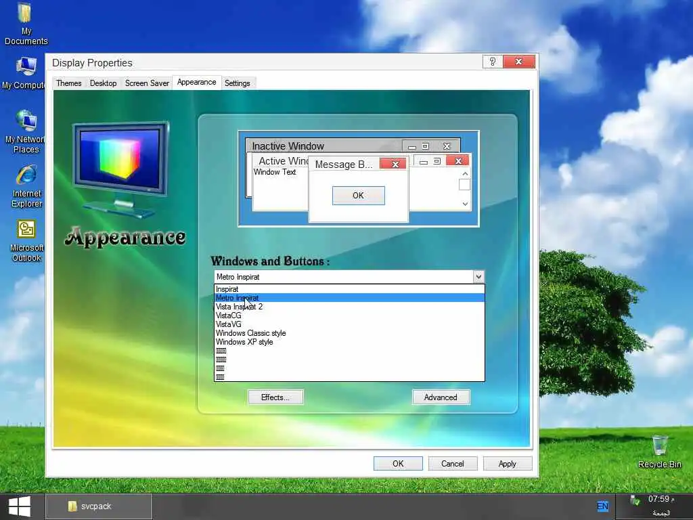Click preview scrollbar up arrow
693x520 pixels.
click(x=465, y=174)
